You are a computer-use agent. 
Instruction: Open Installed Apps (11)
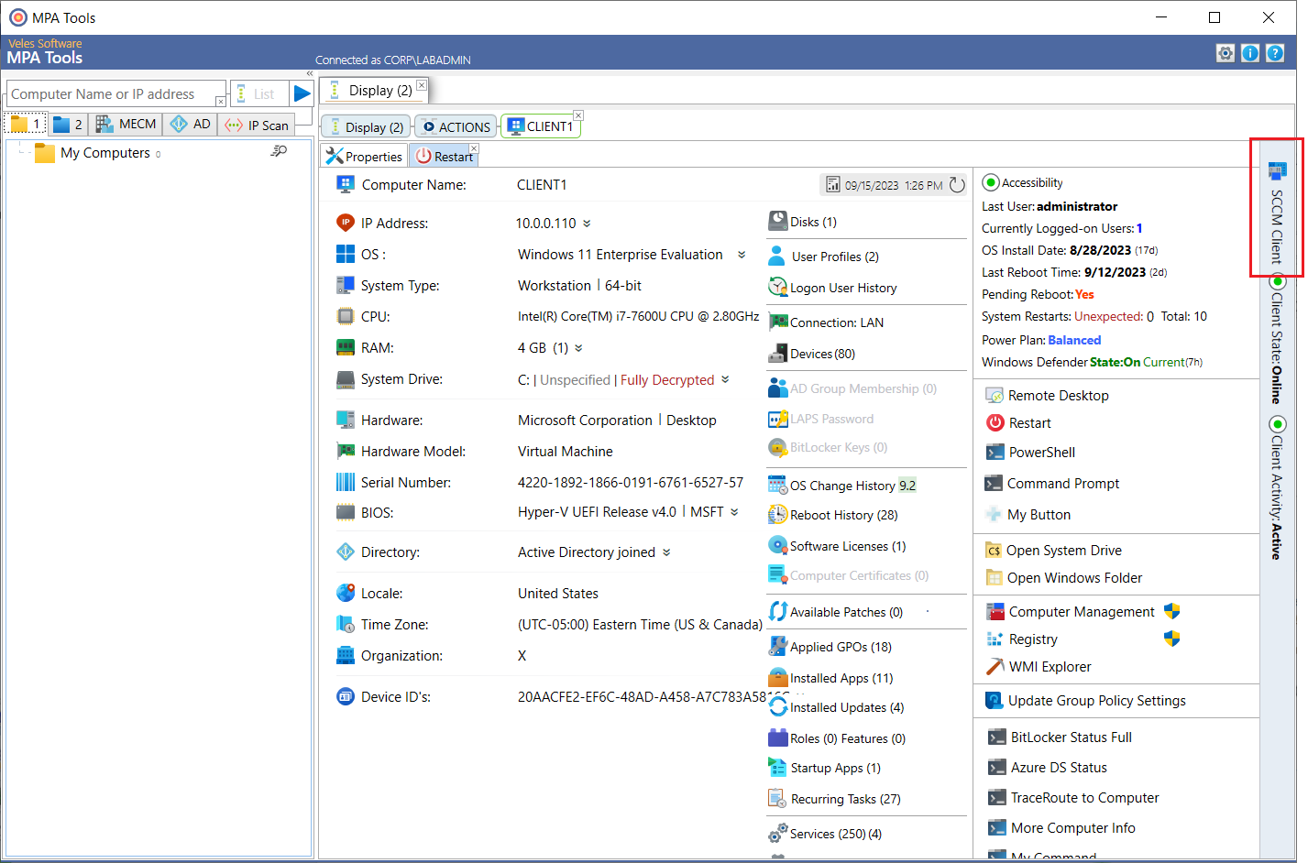pos(830,678)
